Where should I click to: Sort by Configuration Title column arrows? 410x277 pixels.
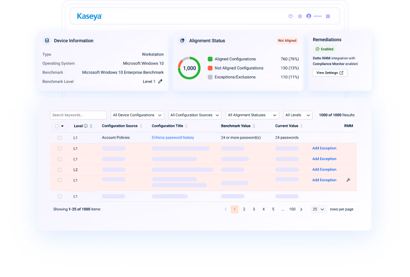[186, 126]
